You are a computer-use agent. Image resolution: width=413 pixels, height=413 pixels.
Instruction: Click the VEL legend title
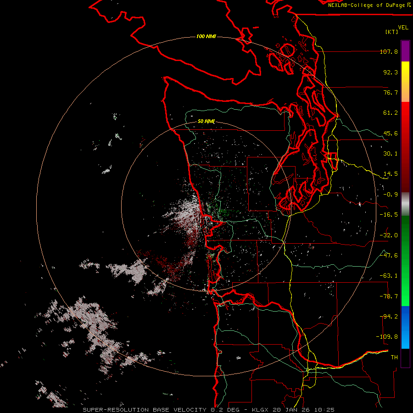pos(403,28)
